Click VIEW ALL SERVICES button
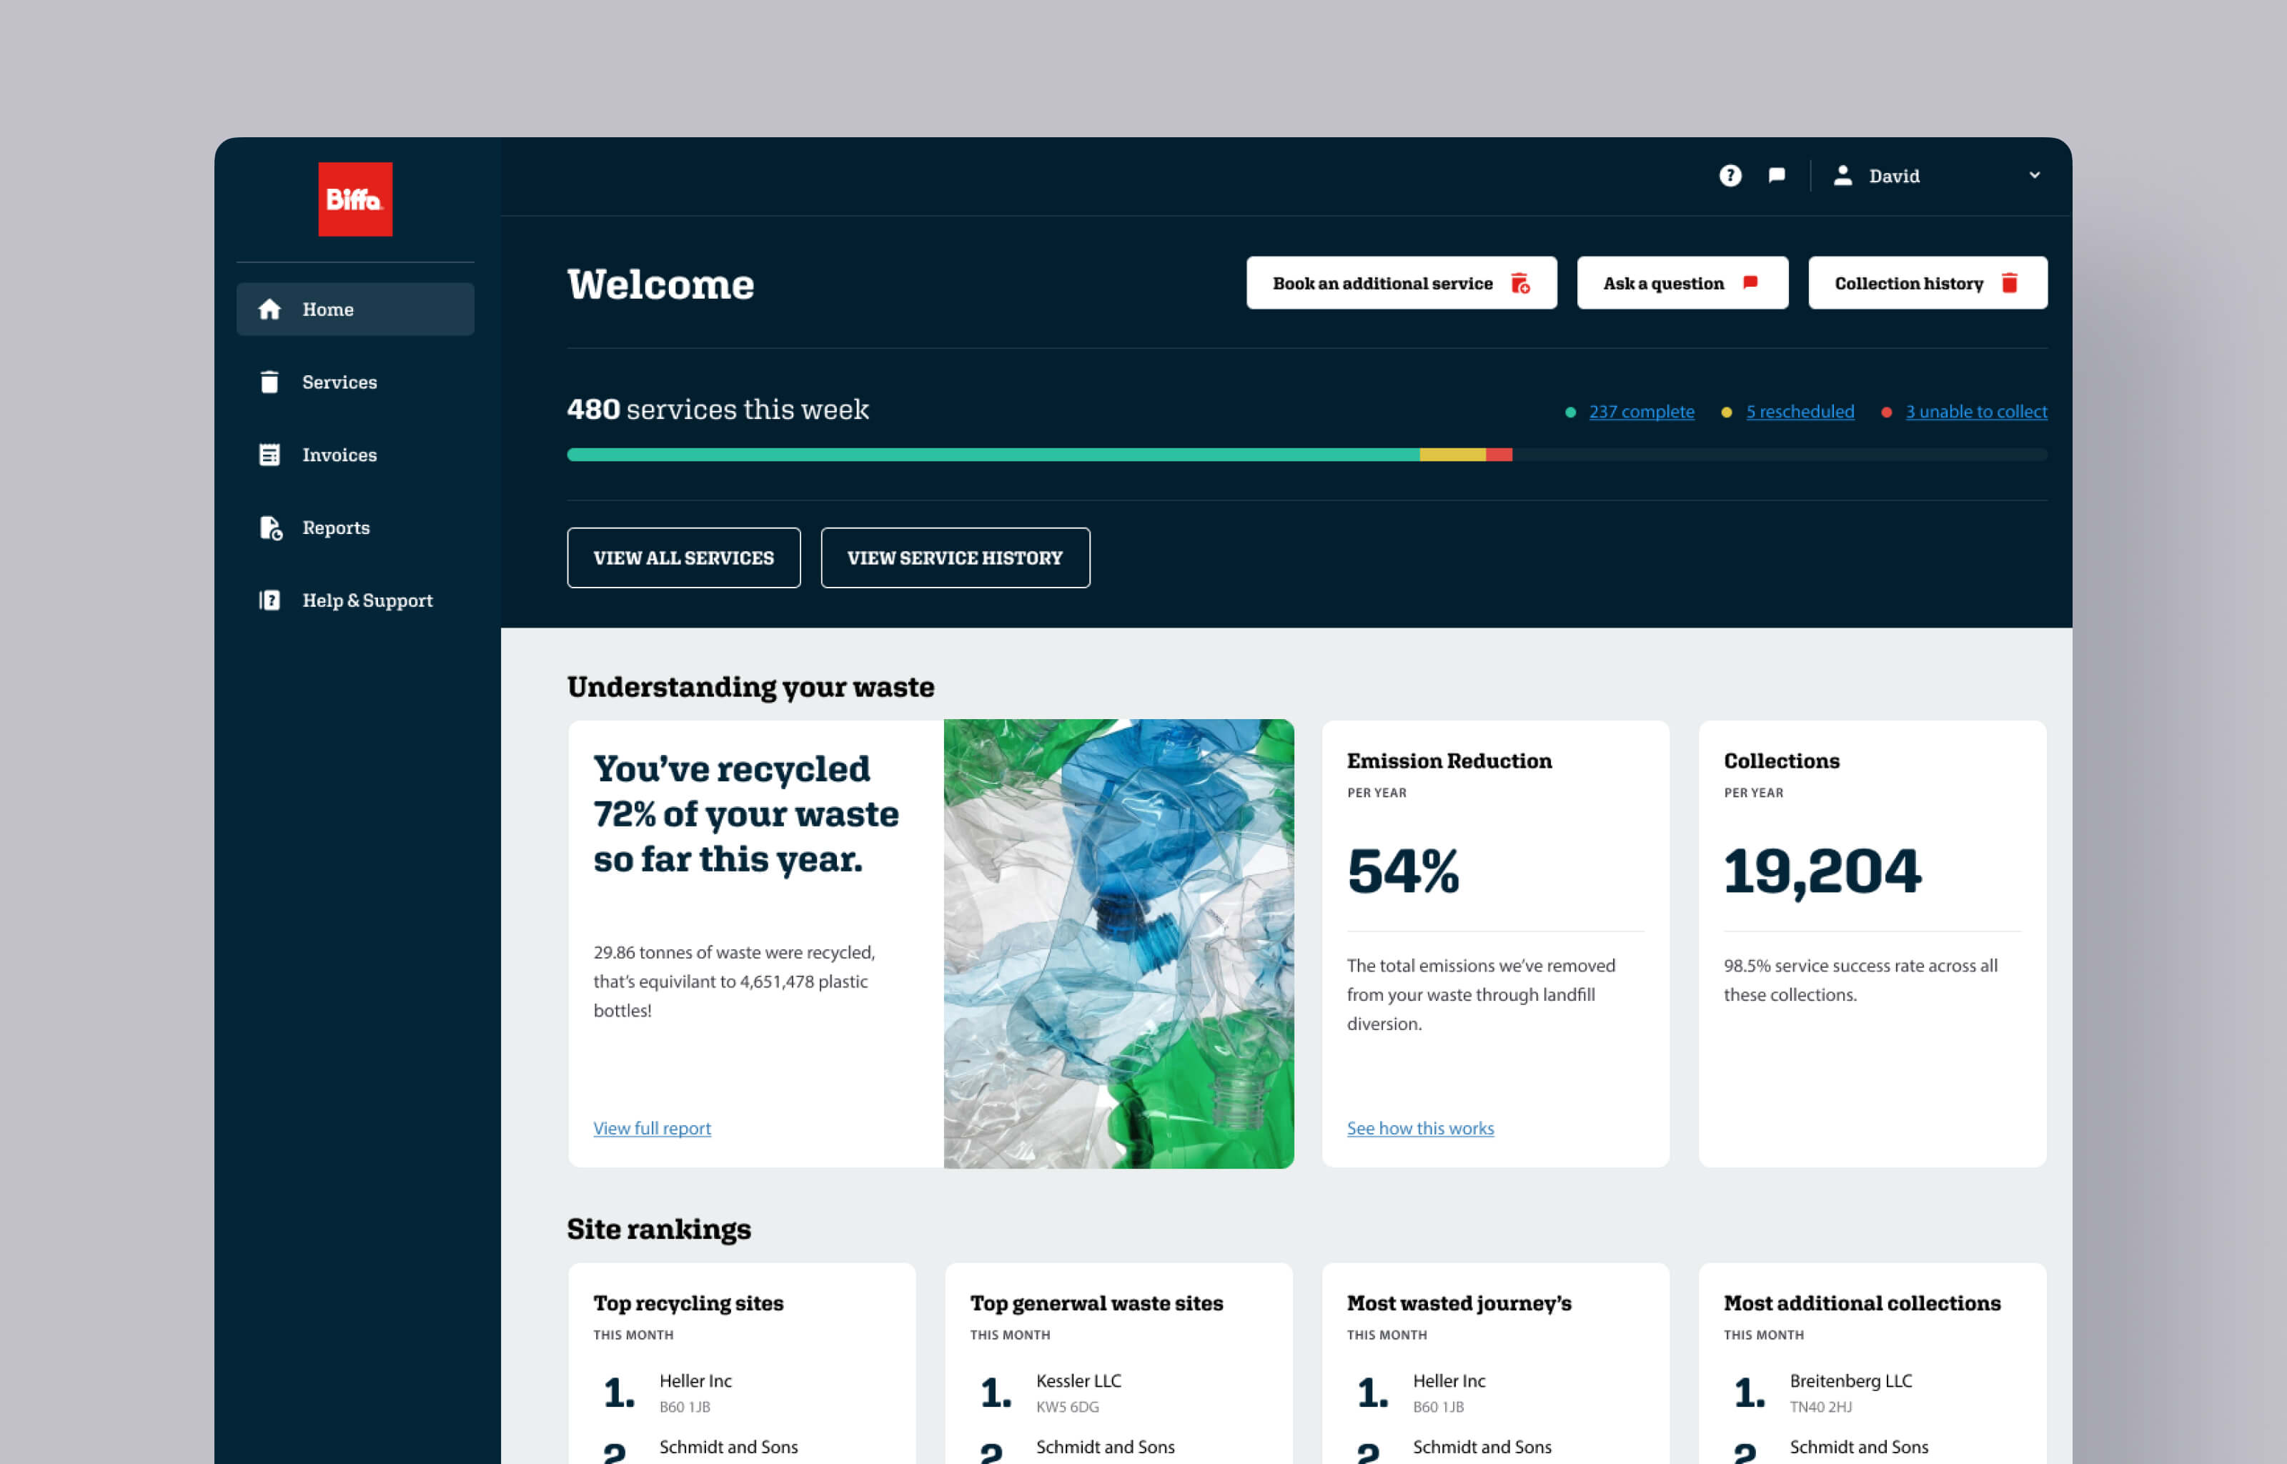 [x=683, y=558]
